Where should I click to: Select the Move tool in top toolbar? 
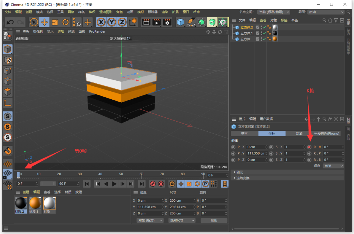click(x=44, y=22)
